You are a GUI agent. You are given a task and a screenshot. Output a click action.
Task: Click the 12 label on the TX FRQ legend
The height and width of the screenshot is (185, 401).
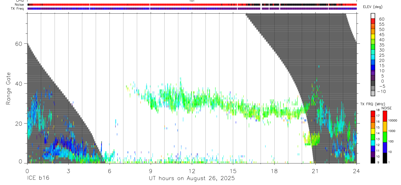pos(378,145)
